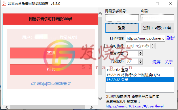Click the red 打卡 button in web panel
Screen dimensions: 178x110
click(51, 69)
